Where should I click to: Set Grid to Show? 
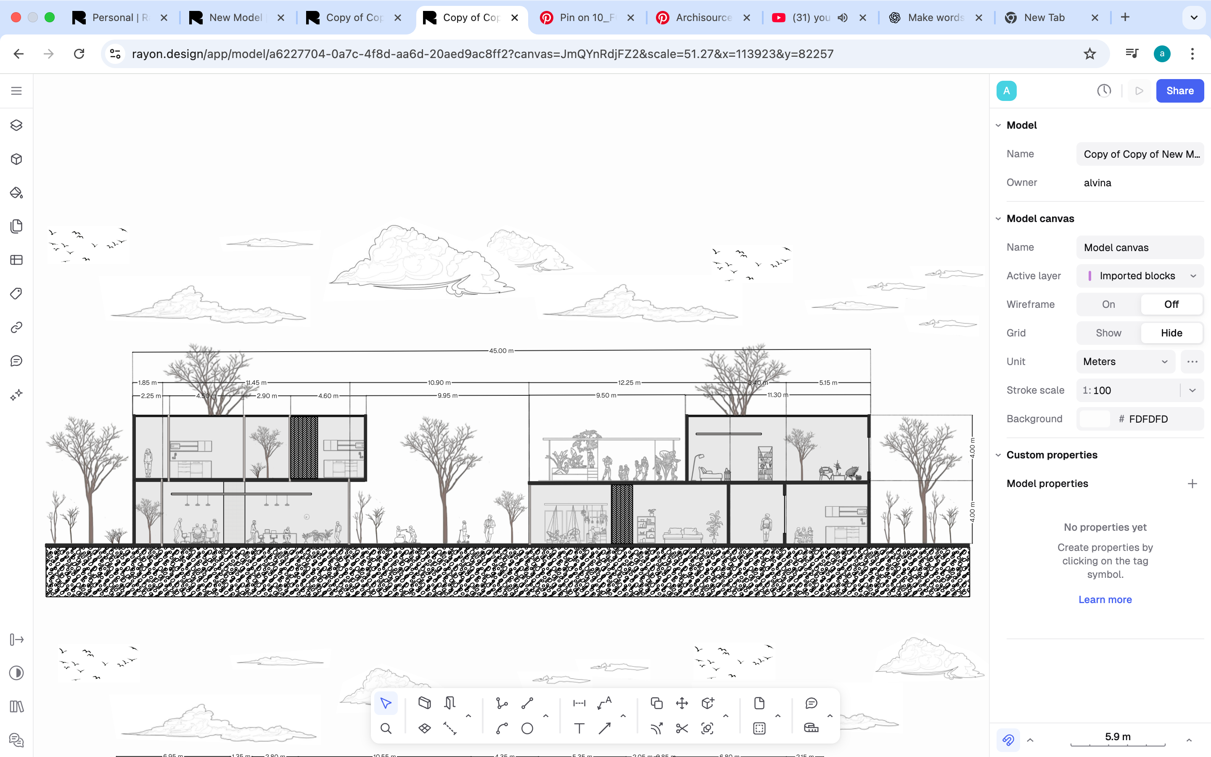[x=1108, y=333]
